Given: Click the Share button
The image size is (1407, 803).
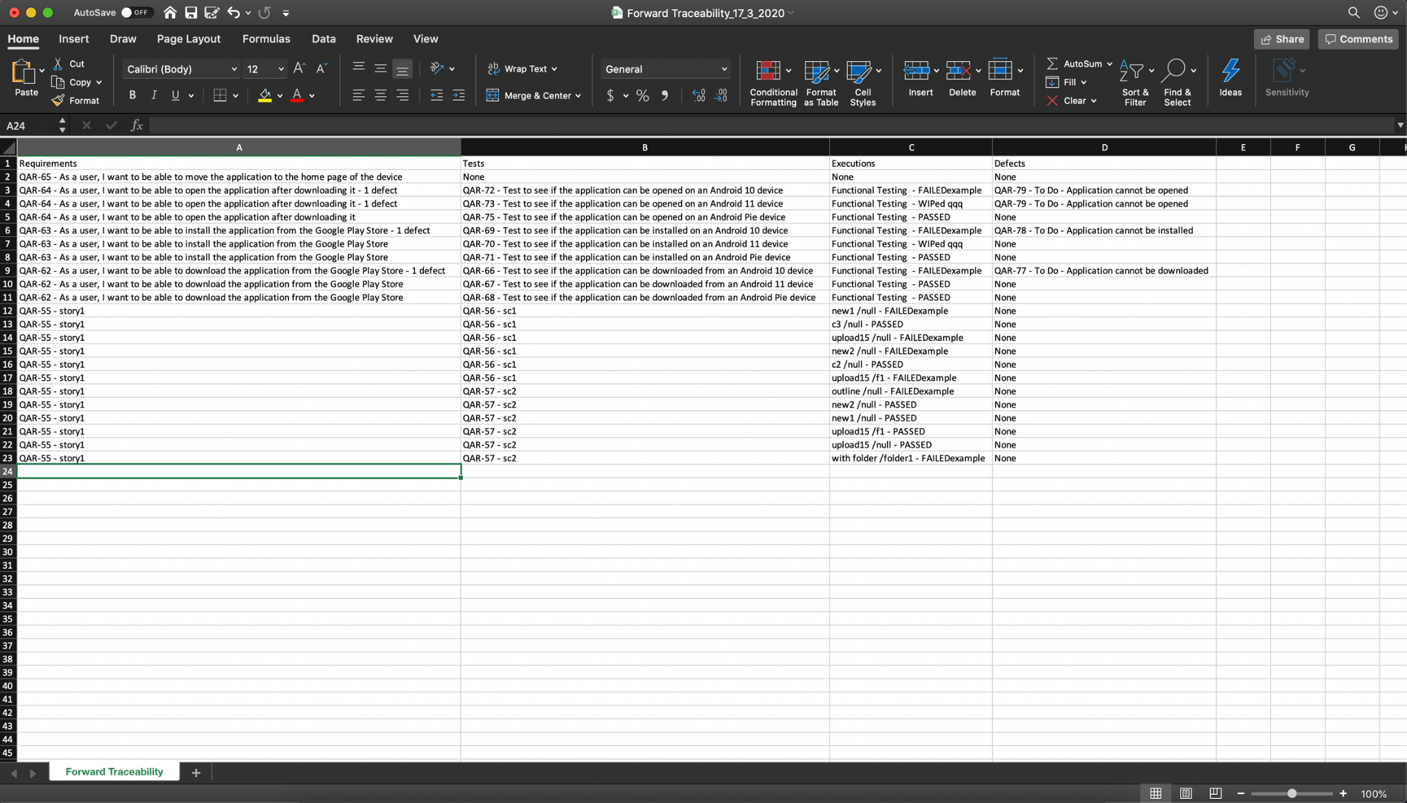Looking at the screenshot, I should (x=1281, y=39).
